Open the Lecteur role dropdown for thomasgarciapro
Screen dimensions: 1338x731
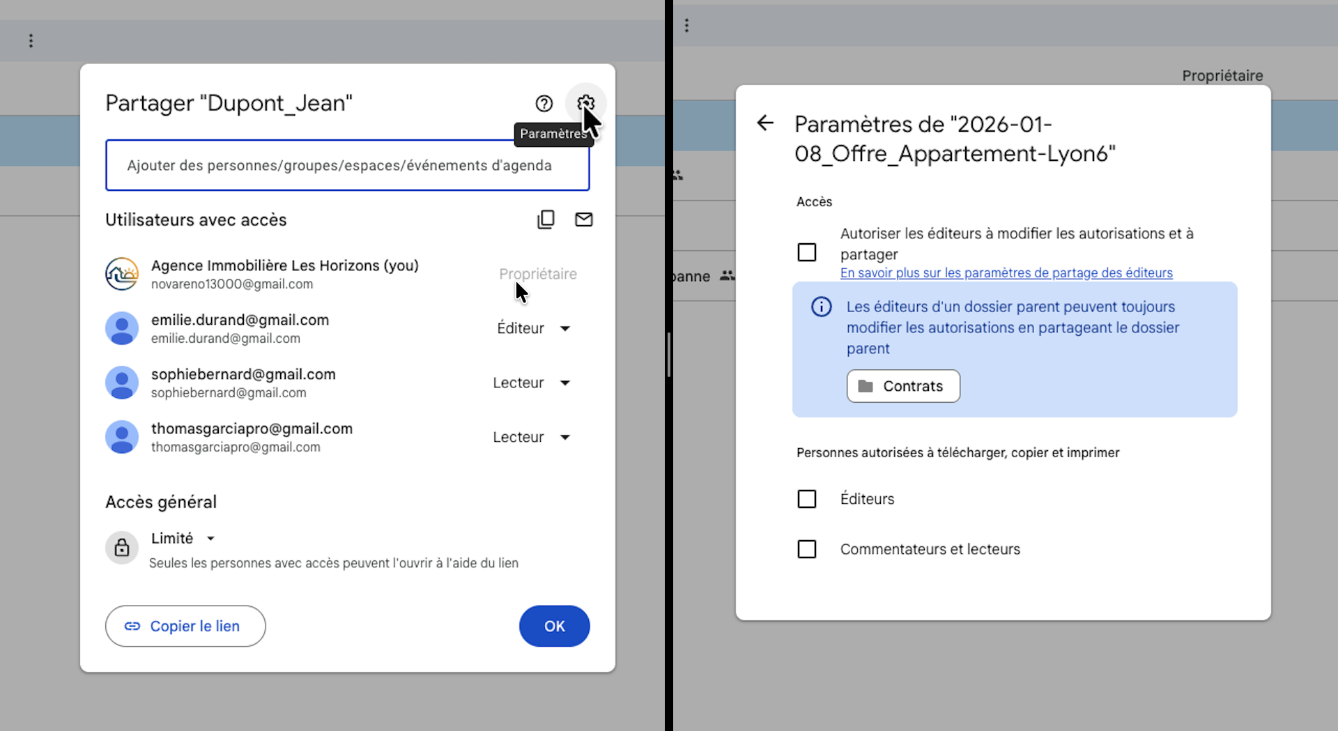pyautogui.click(x=531, y=437)
